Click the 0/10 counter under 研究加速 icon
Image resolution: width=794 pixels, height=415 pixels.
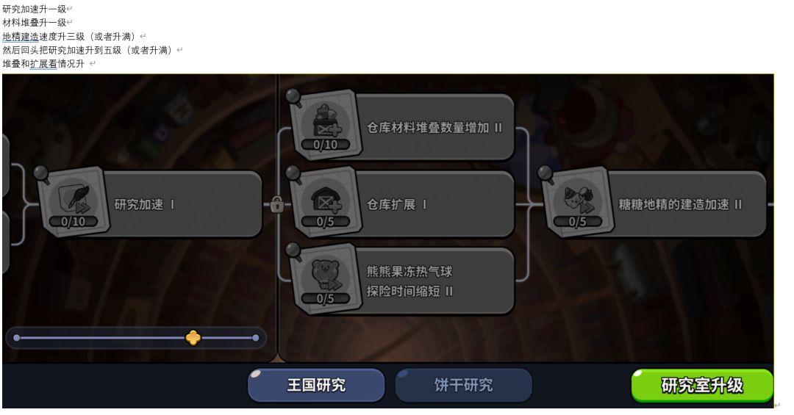(74, 222)
